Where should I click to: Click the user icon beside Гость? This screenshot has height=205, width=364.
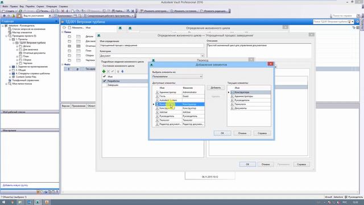[x=157, y=96]
